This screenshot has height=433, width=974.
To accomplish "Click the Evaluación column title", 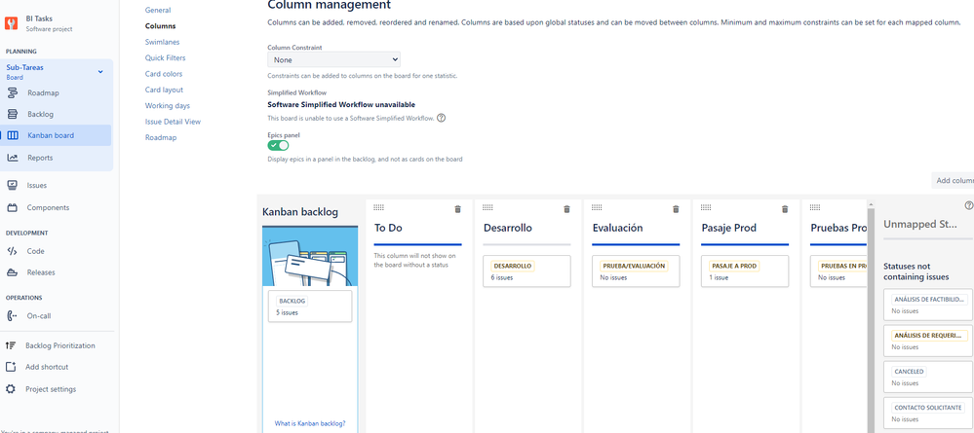I will tap(617, 228).
